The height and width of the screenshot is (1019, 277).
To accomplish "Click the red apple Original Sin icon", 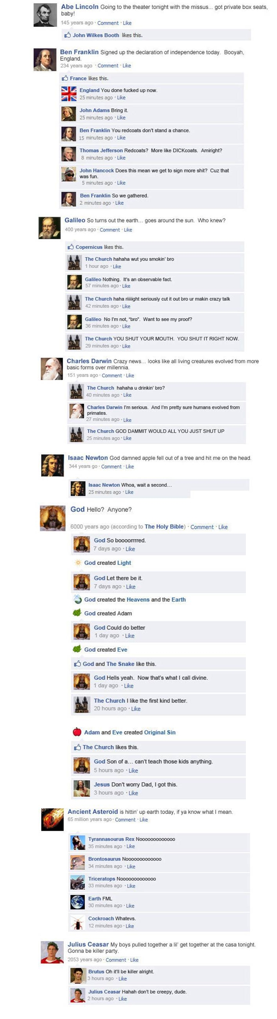I will [77, 732].
